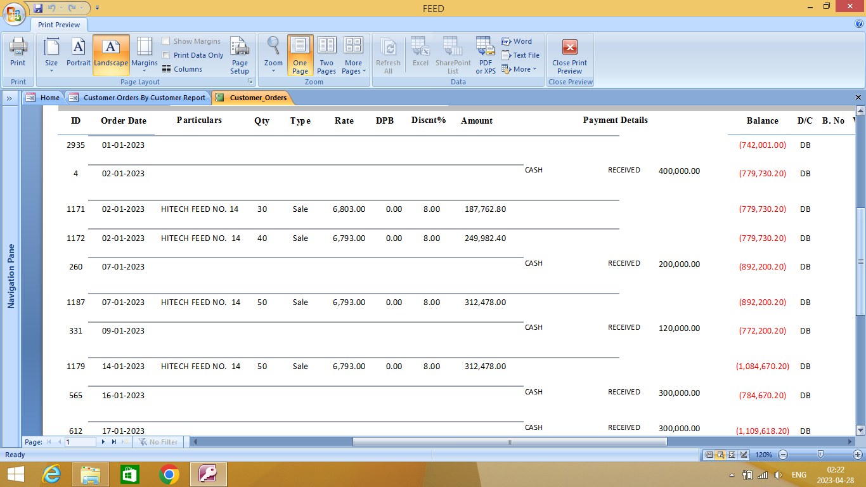866x487 pixels.
Task: Go to previous page navigation button
Action: tap(60, 441)
